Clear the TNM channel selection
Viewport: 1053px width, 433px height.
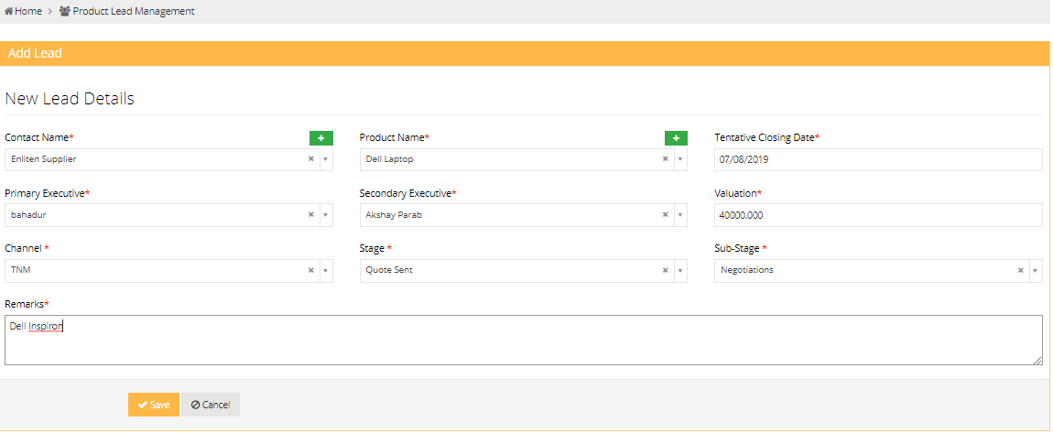tap(310, 271)
